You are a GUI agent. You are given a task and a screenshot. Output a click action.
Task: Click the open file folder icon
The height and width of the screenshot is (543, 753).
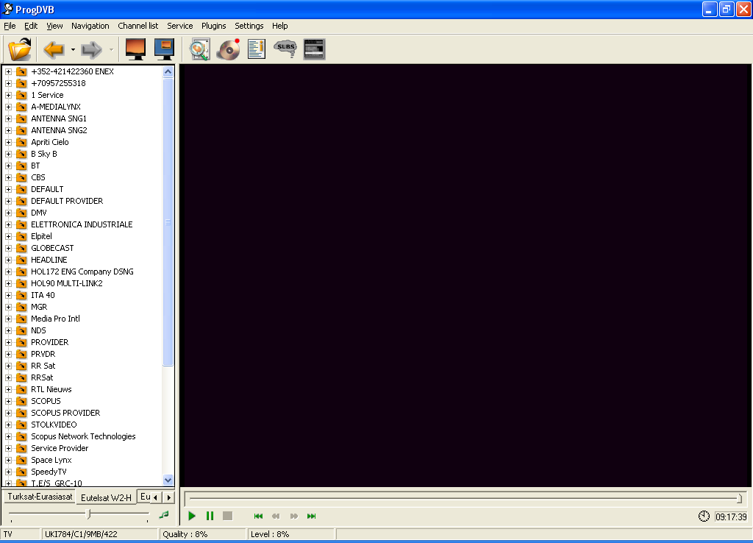pos(20,49)
